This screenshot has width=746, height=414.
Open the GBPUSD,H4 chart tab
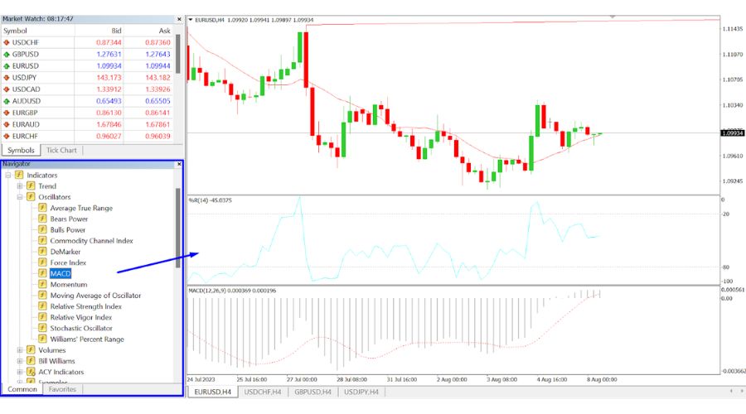pos(312,391)
